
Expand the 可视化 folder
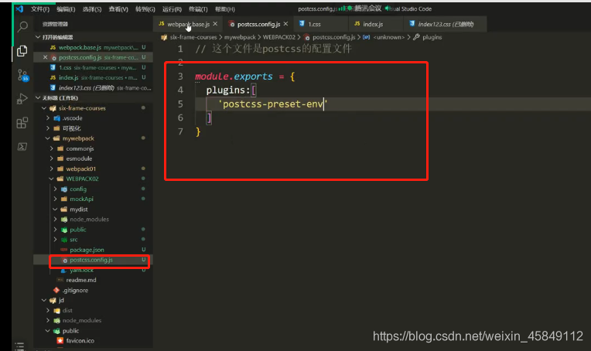47,128
